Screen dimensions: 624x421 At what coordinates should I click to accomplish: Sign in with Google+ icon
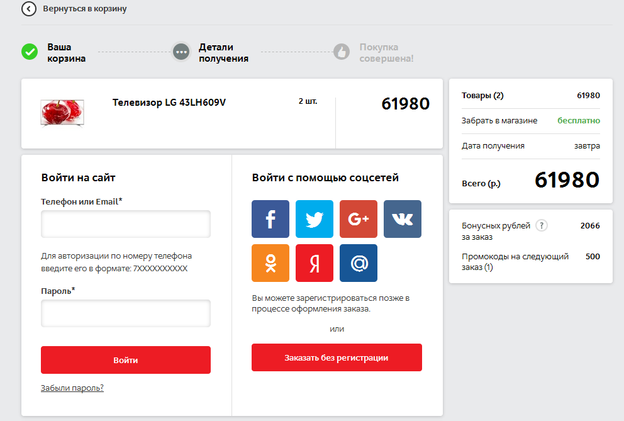pos(359,219)
